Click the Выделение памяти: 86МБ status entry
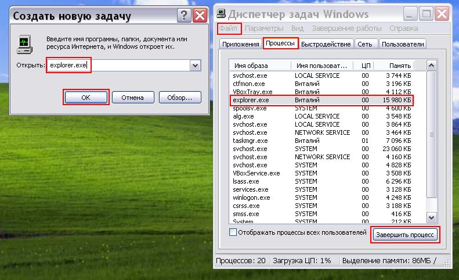 [x=389, y=260]
